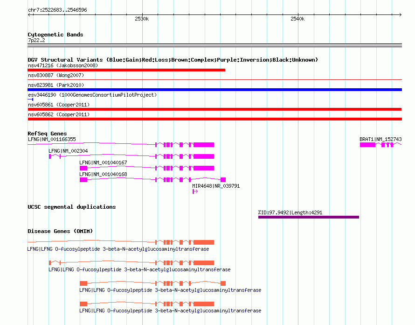415x325 pixels.
Task: Click the first exon of the fourth OMIM transcript
Action: pyautogui.click(x=83, y=304)
